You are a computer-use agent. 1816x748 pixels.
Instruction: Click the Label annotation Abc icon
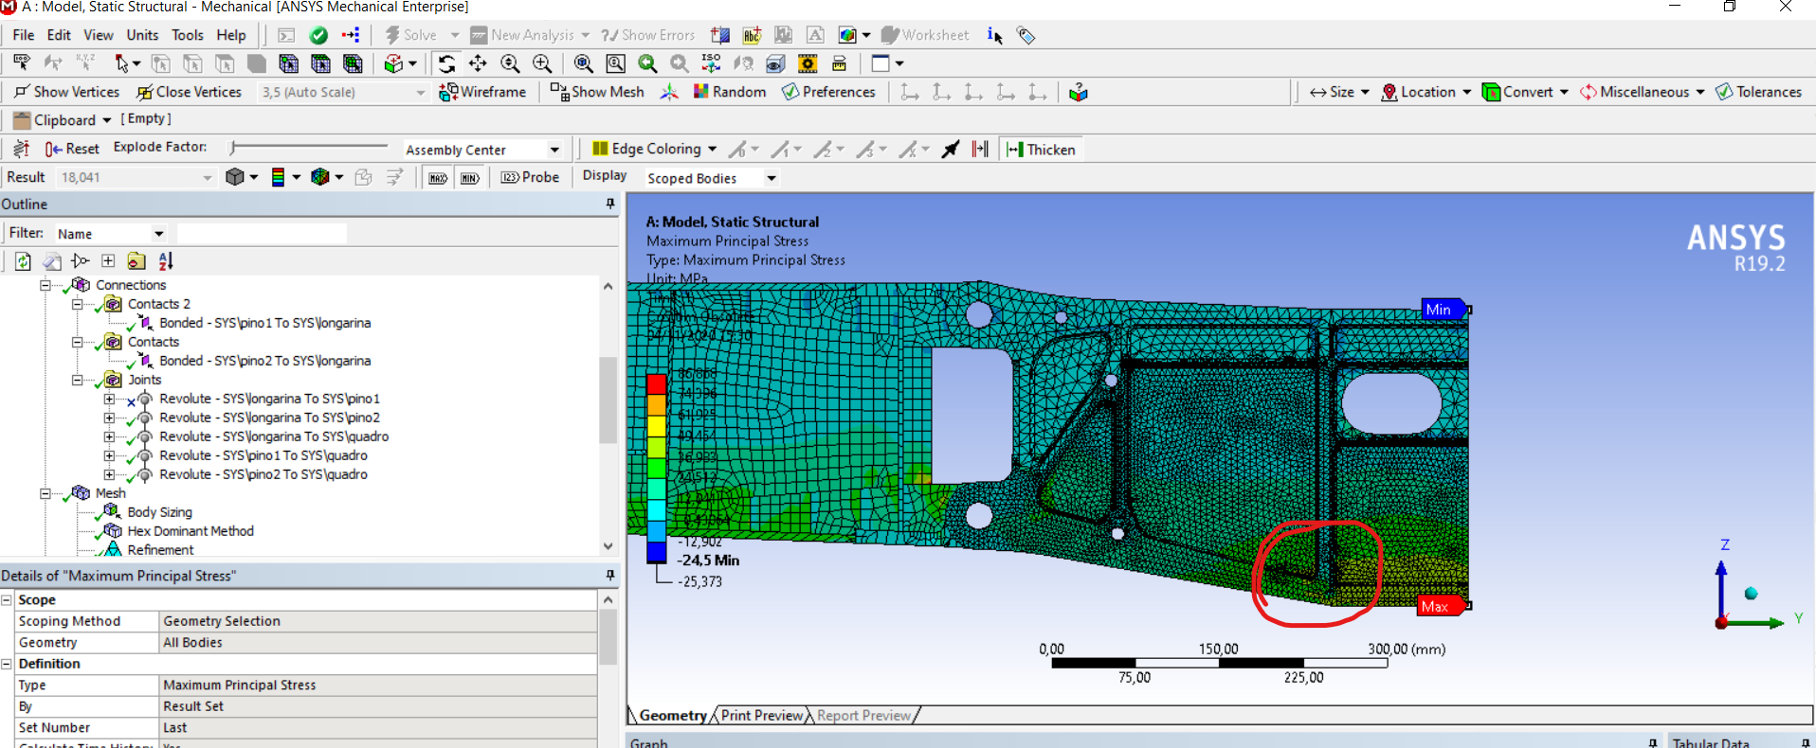[752, 35]
